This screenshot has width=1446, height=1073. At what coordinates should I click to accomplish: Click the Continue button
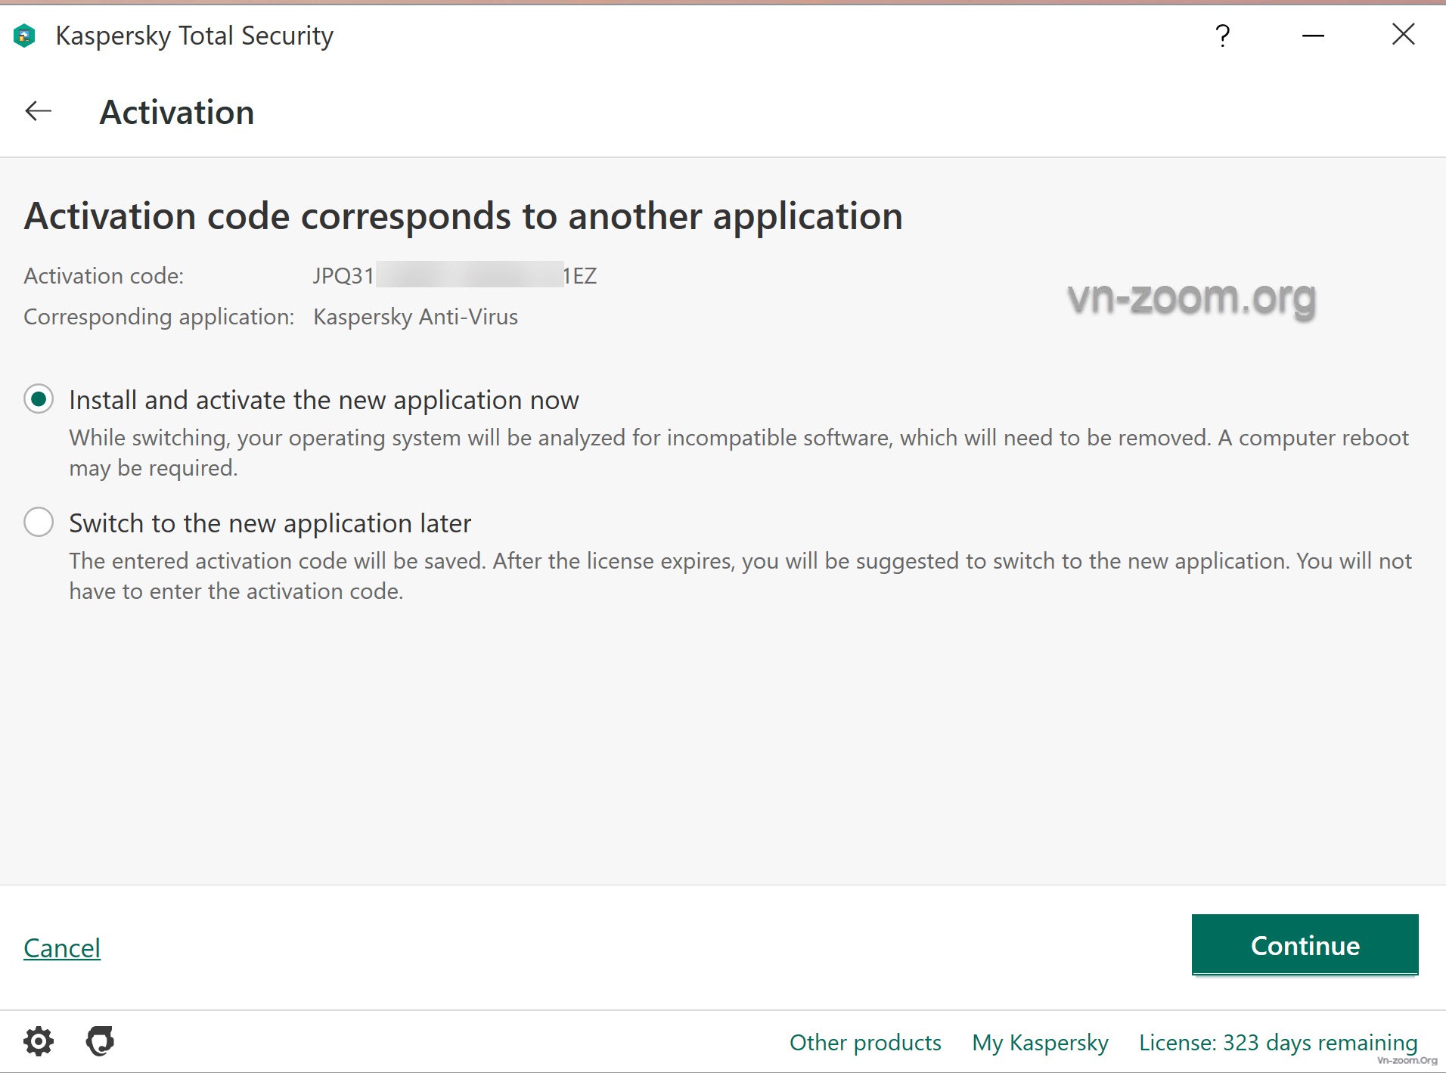1305,945
